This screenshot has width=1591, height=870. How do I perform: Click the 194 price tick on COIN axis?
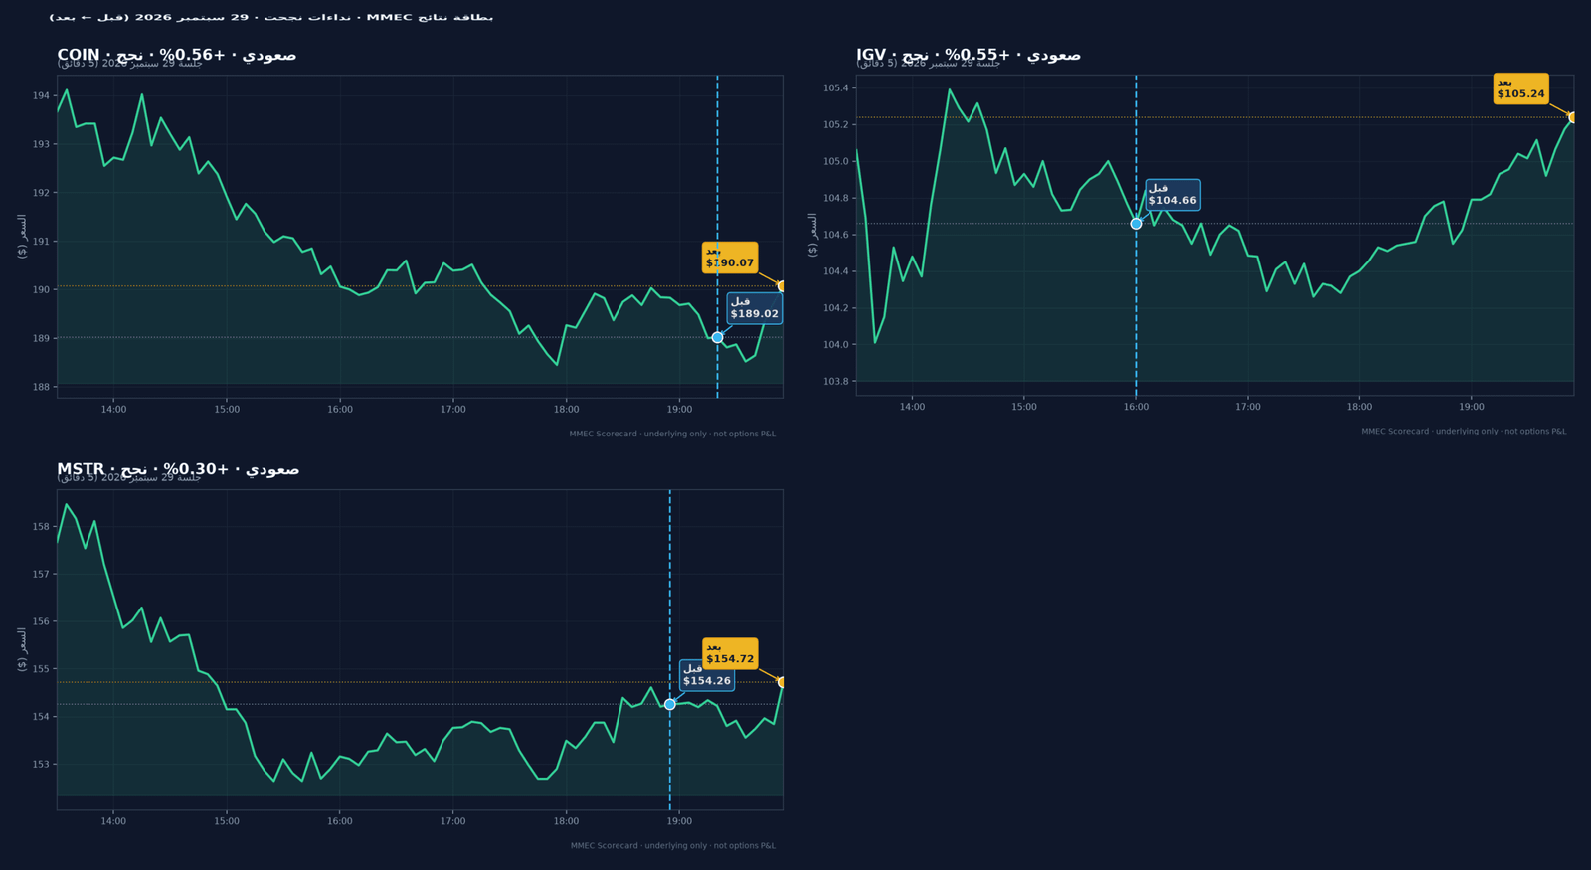click(41, 96)
